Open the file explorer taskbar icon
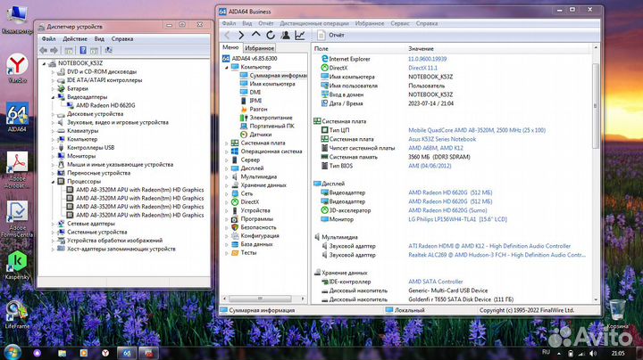This screenshot has width=643, height=360. tap(63, 353)
